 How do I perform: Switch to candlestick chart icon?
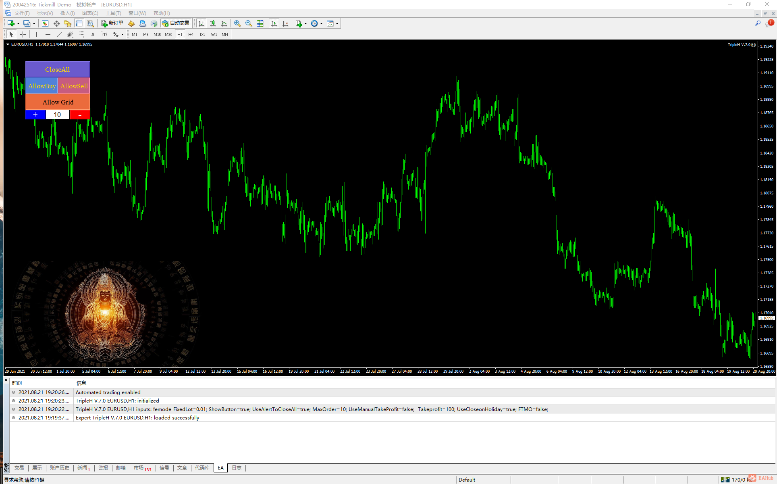(213, 23)
